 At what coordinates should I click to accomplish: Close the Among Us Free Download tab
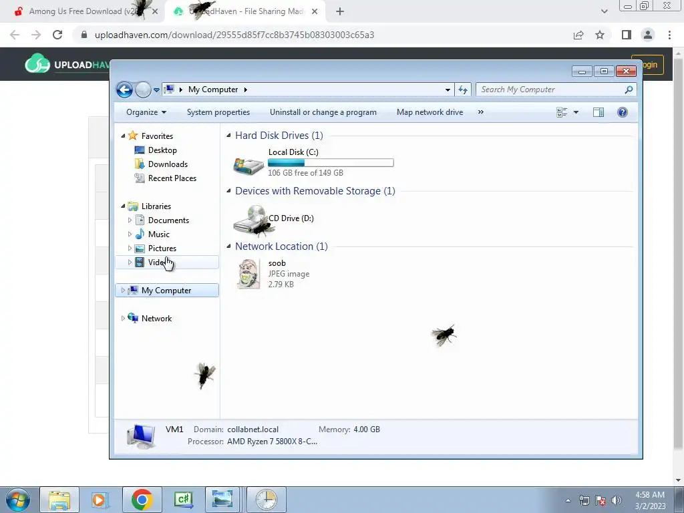[x=155, y=12]
